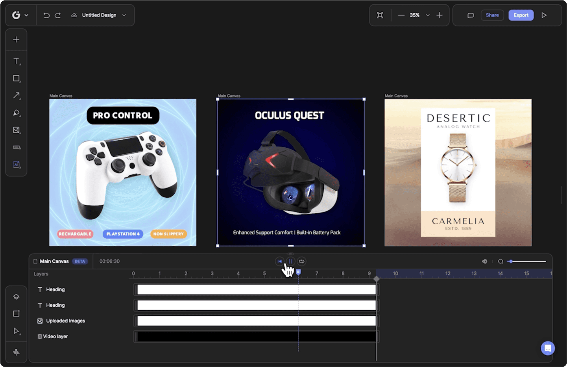Image resolution: width=567 pixels, height=367 pixels.
Task: Click the Layers column header
Action: click(x=41, y=274)
